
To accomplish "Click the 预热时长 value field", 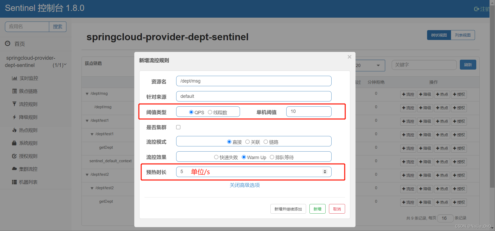I will click(254, 172).
